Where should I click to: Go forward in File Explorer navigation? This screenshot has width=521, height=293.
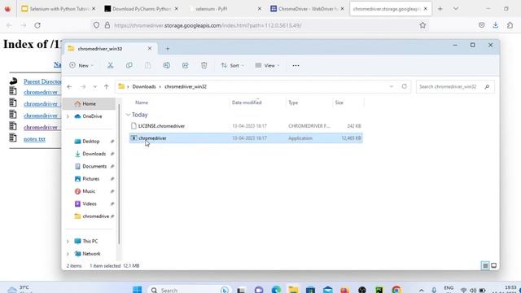click(x=83, y=87)
